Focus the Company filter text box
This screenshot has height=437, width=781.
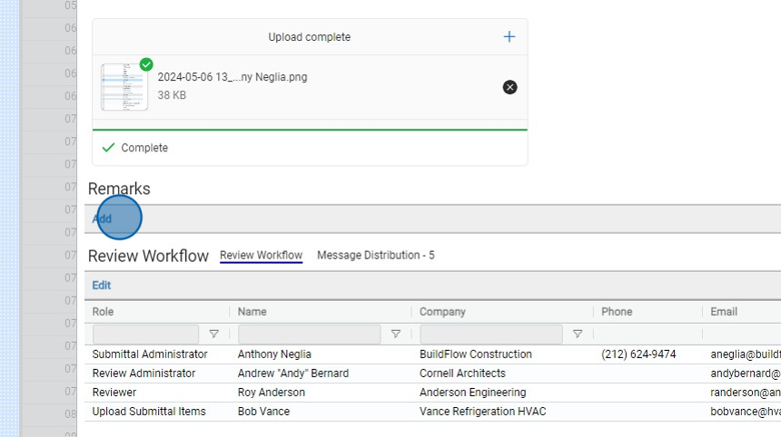(x=490, y=334)
